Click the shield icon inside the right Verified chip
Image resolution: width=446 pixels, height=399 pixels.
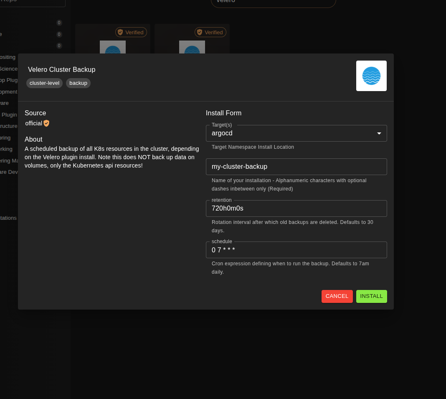200,32
